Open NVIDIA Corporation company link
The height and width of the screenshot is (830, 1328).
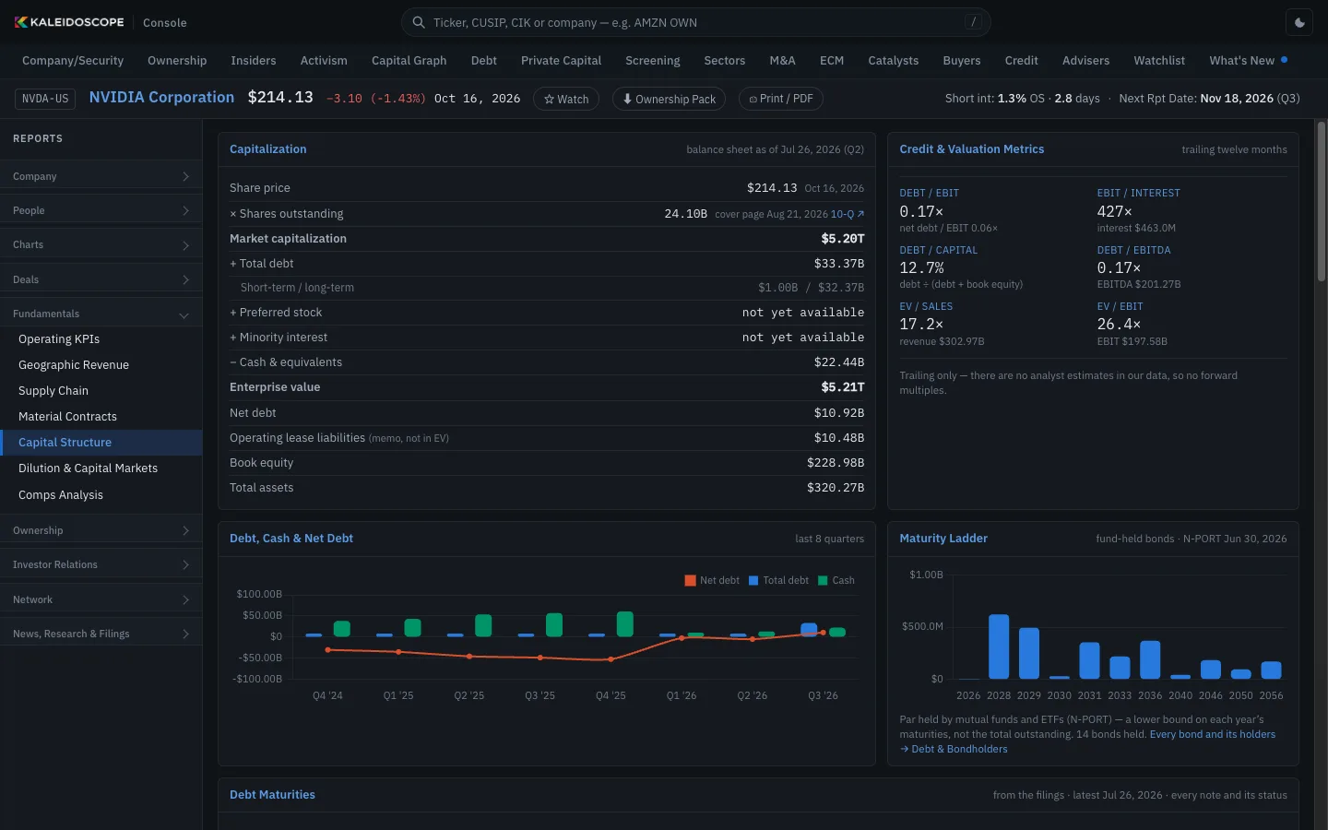(x=161, y=98)
